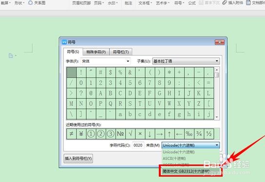Screen dimensions: 265x182
Task: Select uppercase Z in the grid
Action: [x=199, y=104]
